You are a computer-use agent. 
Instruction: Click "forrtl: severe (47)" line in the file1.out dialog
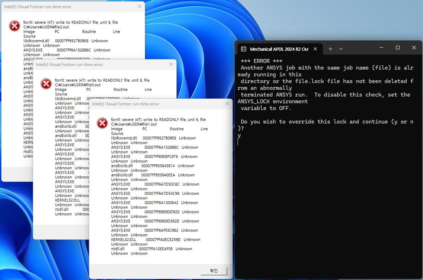point(158,119)
